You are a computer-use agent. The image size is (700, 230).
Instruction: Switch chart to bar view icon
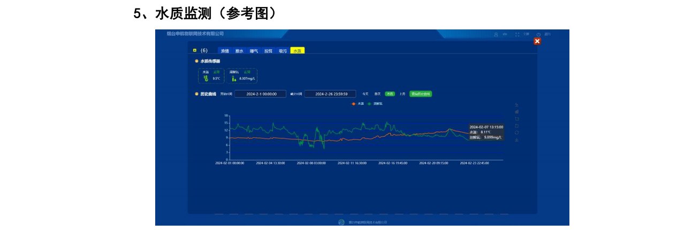click(516, 112)
